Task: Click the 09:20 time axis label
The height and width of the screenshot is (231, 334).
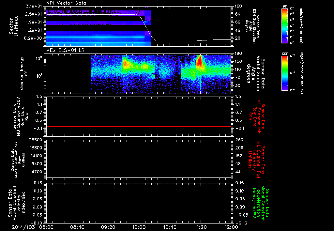Action: coord(108,227)
